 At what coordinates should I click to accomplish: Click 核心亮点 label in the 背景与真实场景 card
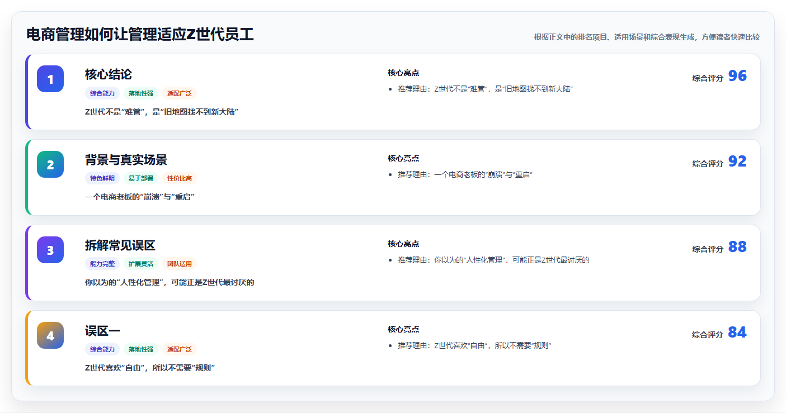(403, 158)
